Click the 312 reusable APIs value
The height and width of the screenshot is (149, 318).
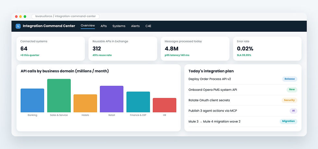tap(97, 49)
